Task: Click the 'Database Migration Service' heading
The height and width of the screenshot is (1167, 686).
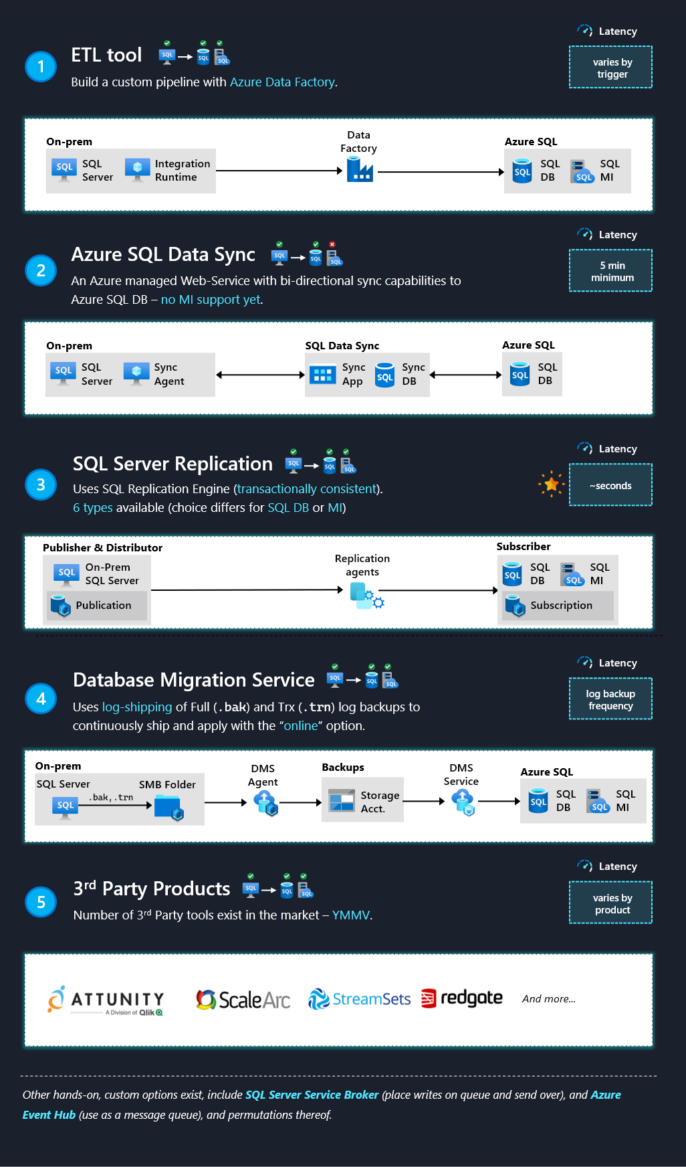Action: coord(194,680)
